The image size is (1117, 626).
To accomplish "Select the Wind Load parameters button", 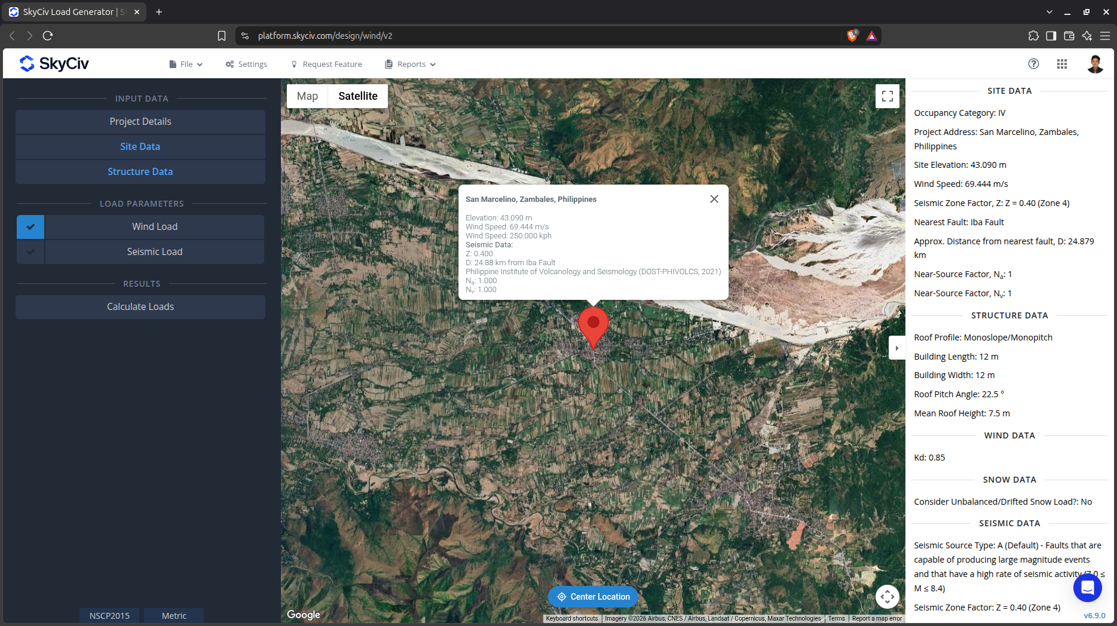I will [x=155, y=226].
